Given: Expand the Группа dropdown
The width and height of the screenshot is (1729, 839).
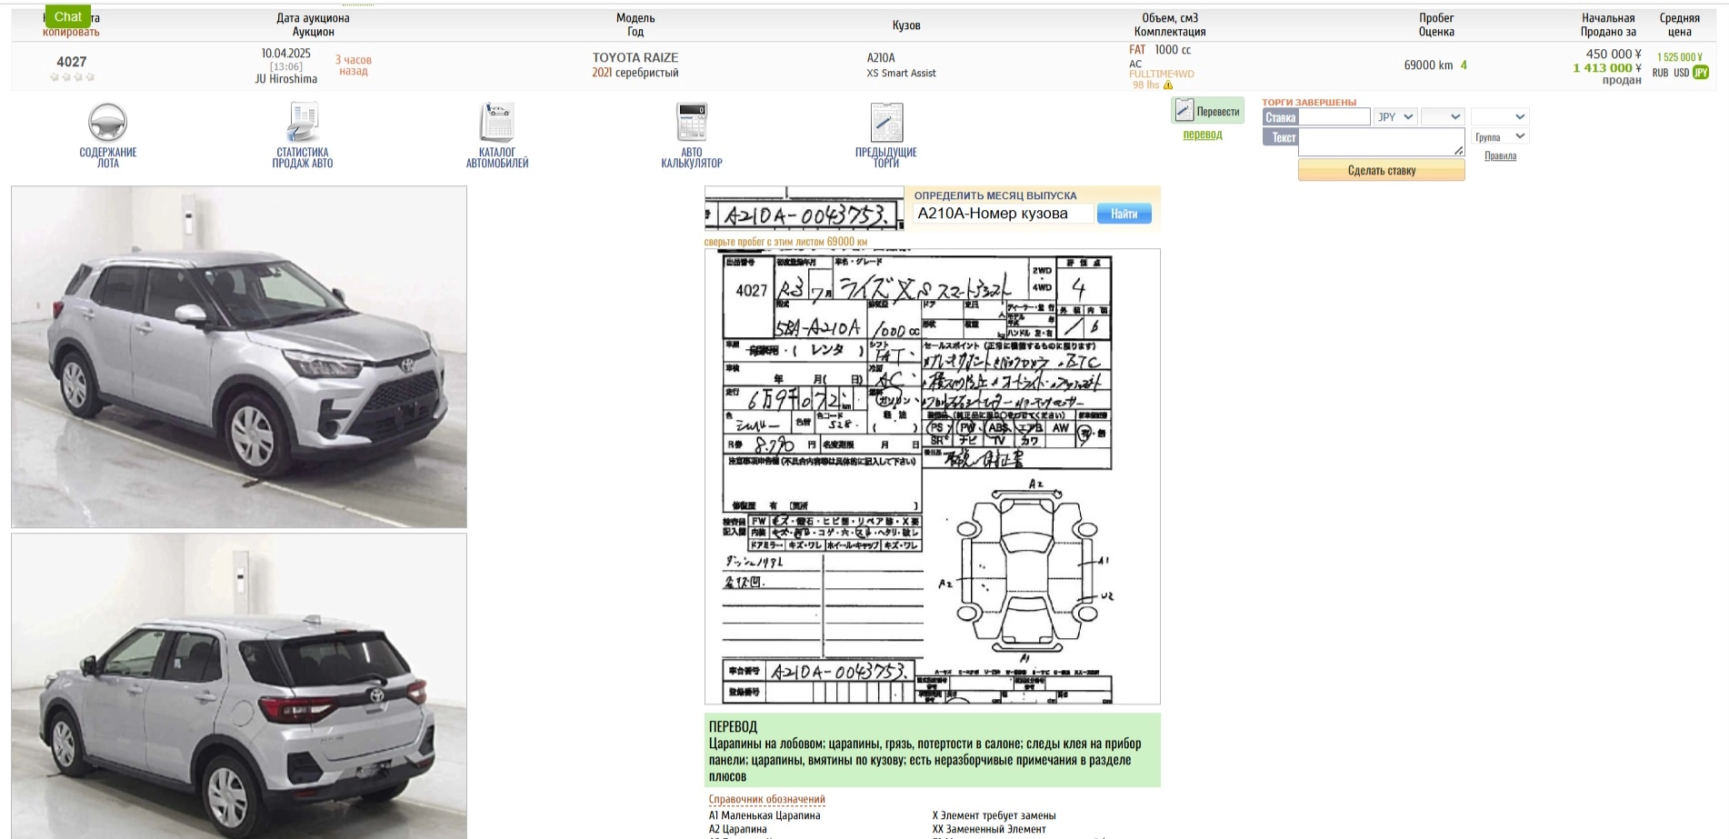Looking at the screenshot, I should point(1500,136).
